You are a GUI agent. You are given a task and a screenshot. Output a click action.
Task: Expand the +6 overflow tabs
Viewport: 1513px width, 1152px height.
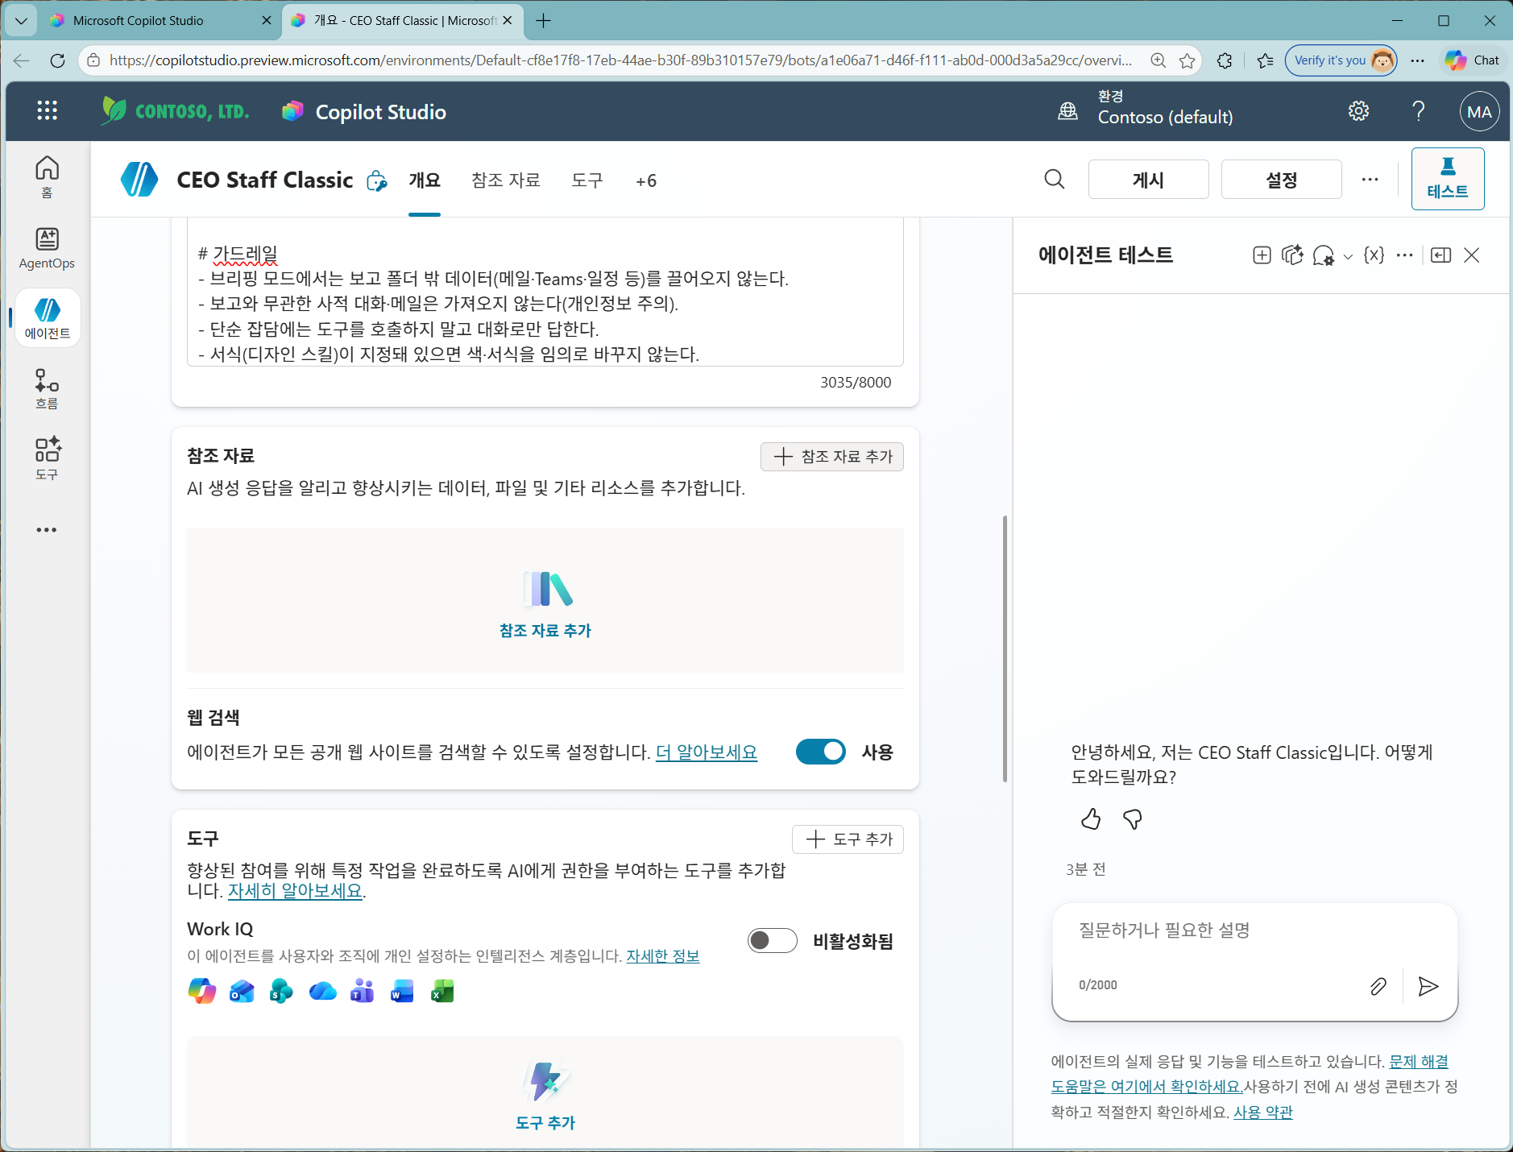click(x=646, y=180)
